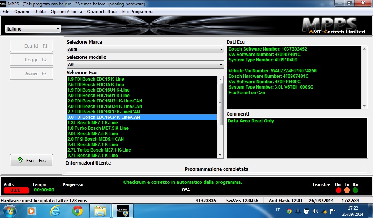Select 2.5 TDI Bosch EDC15 K-Line
The height and width of the screenshot is (218, 373).
142,85
